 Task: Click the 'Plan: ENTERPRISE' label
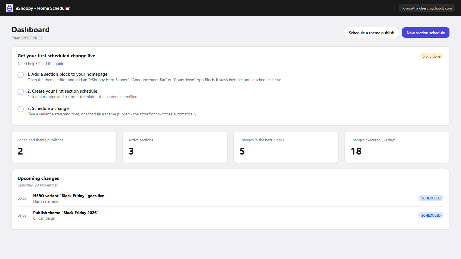tap(27, 38)
